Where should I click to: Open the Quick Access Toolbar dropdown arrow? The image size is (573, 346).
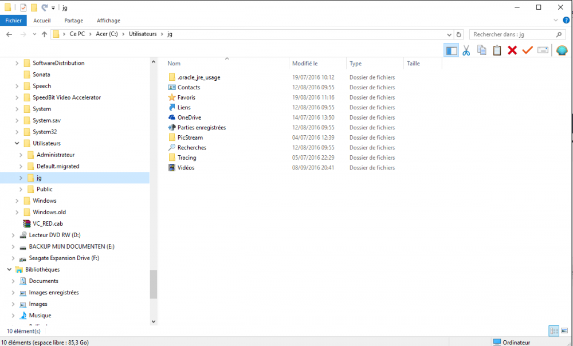53,8
